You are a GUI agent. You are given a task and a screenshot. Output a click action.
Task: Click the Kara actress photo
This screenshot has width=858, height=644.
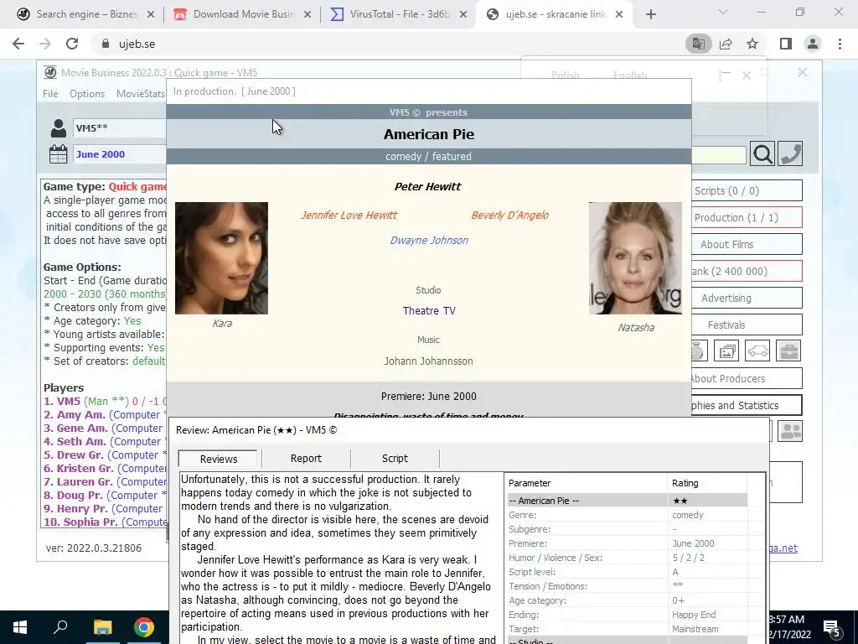(221, 258)
